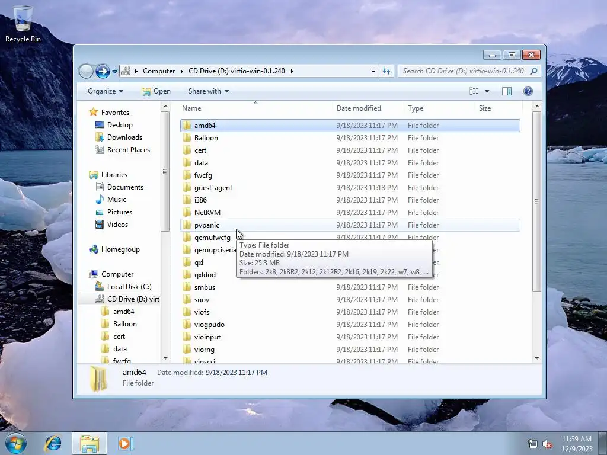Open the Organize menu
This screenshot has height=455, width=607.
tap(106, 91)
